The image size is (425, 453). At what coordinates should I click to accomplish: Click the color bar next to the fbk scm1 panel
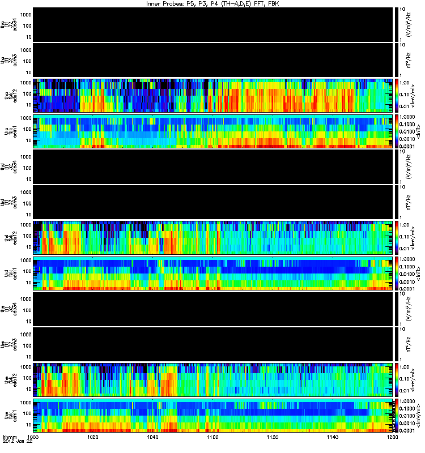(x=397, y=416)
